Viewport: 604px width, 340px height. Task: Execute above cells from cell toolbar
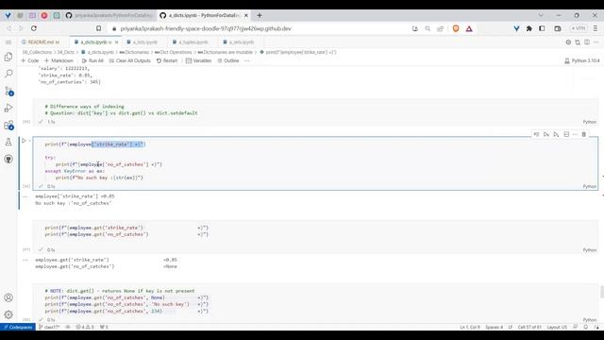[x=546, y=134]
